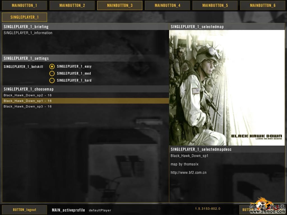Click the SINGLEPLAYER_1_selectedmap header

pyautogui.click(x=227, y=27)
